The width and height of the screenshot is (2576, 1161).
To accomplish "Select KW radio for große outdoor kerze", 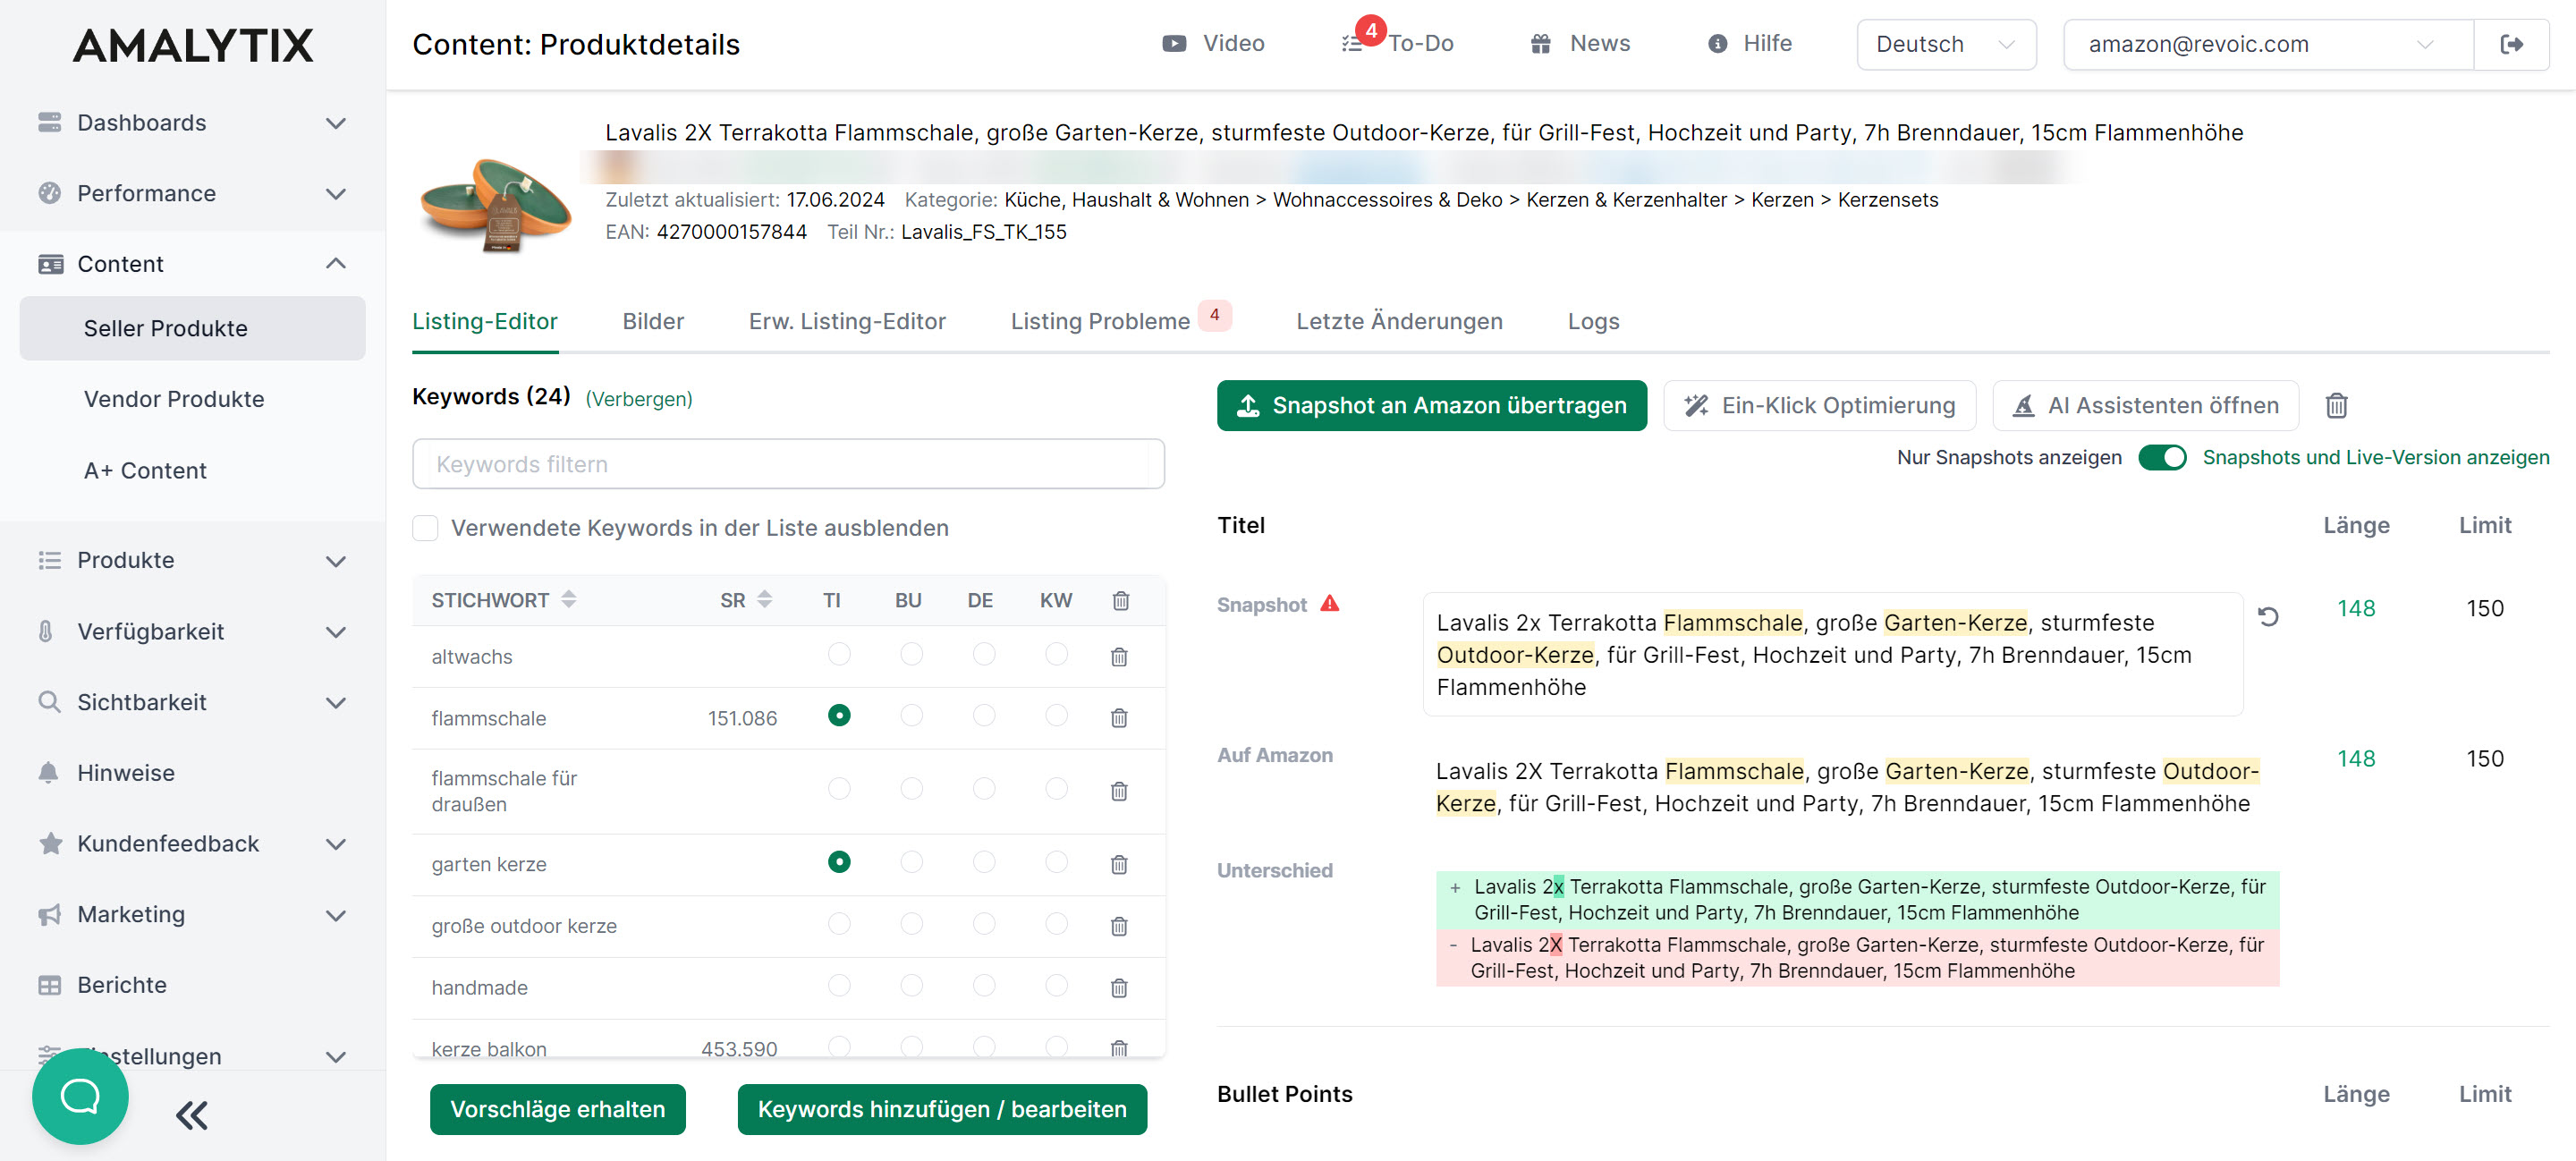I will (1056, 922).
